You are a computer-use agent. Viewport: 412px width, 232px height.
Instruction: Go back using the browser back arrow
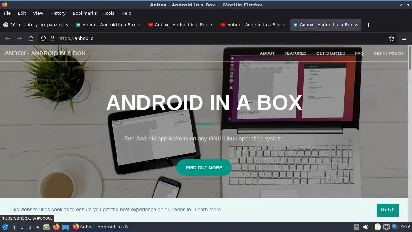point(8,38)
